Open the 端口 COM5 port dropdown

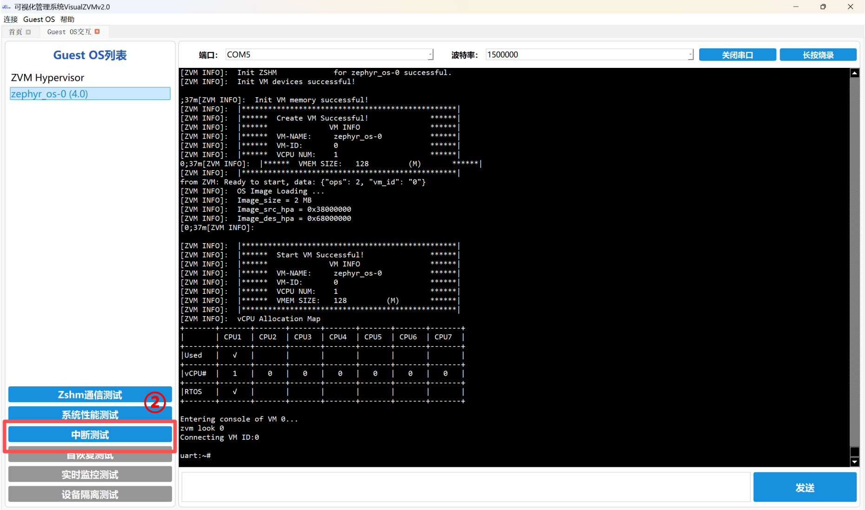coord(430,55)
